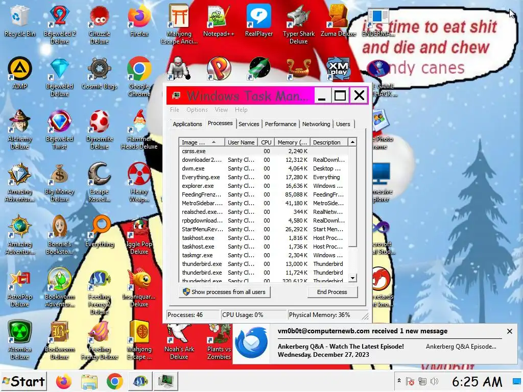Select the Firefox desktop shortcut
This screenshot has width=523, height=392.
point(139,21)
